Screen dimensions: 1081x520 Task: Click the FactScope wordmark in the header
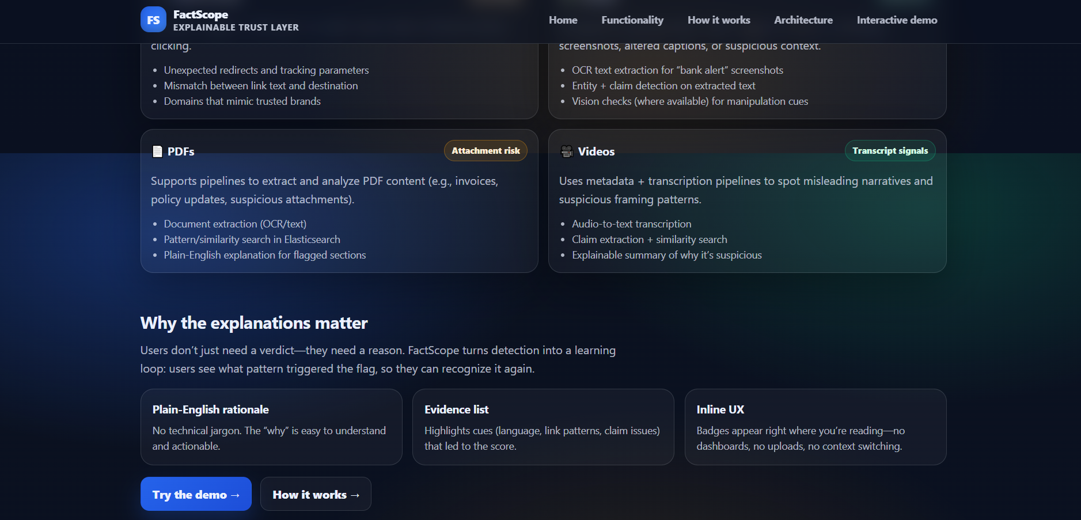199,14
